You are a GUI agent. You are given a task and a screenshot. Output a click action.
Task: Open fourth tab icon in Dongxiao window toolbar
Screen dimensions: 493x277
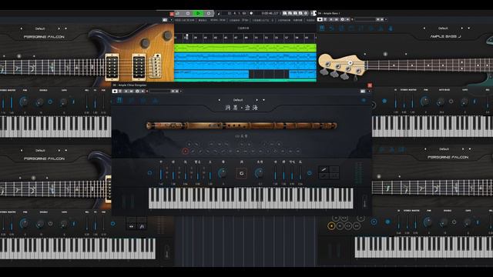point(155,101)
